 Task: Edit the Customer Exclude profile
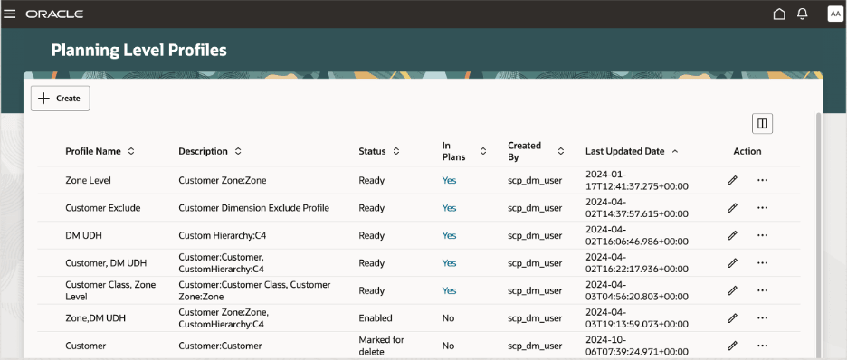(732, 208)
